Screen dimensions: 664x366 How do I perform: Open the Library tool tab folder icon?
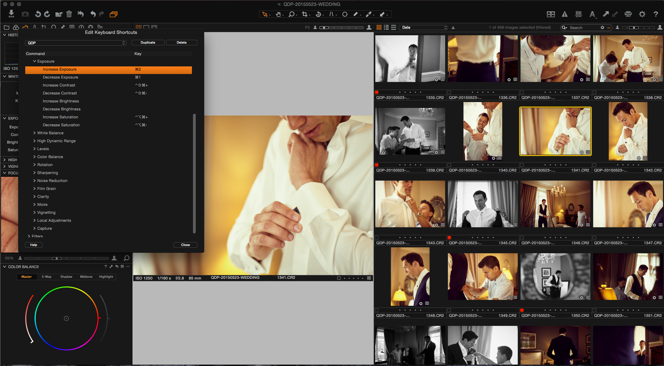(6, 27)
